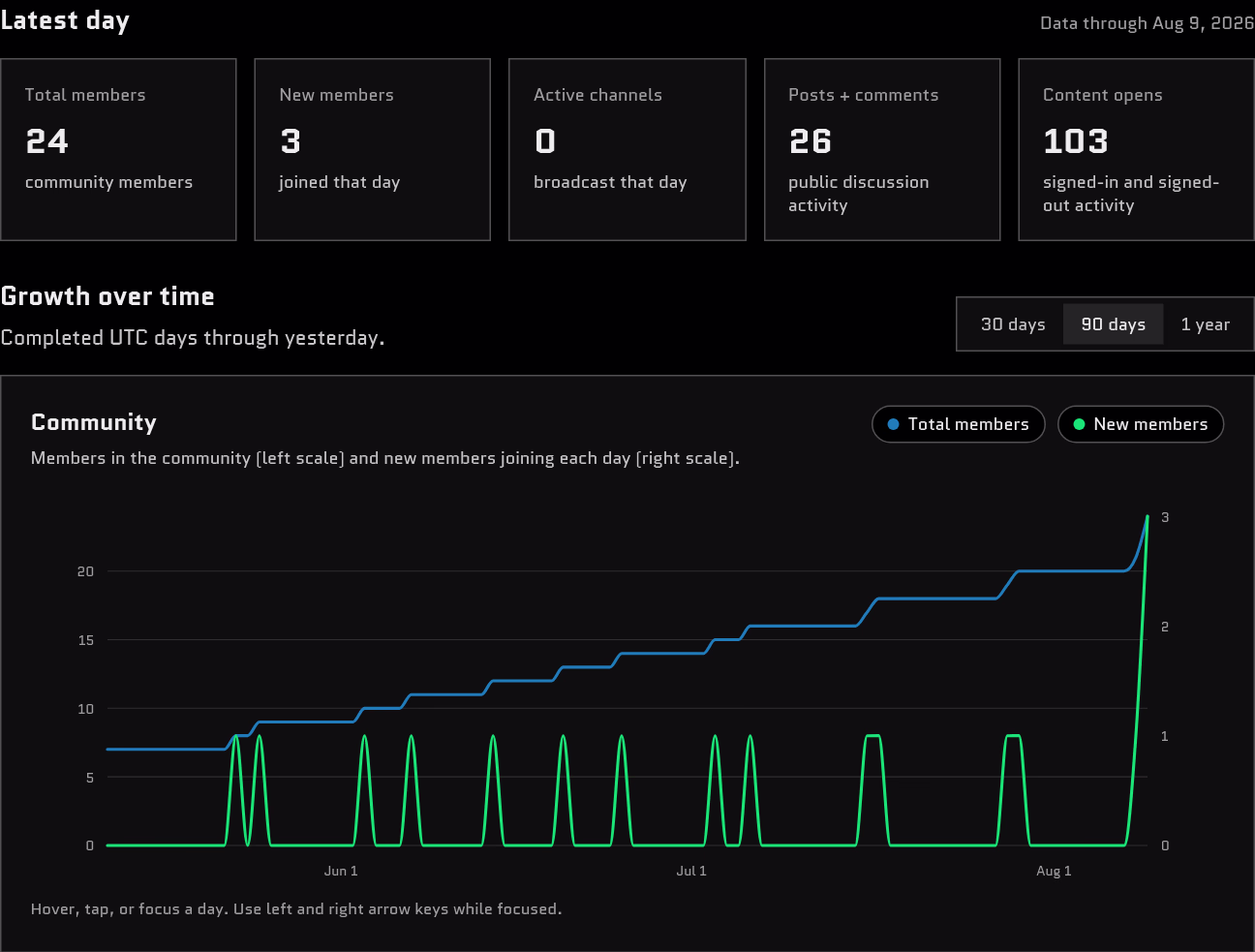Click the Jun 1 axis label
Image resolution: width=1255 pixels, height=952 pixels.
(x=341, y=871)
